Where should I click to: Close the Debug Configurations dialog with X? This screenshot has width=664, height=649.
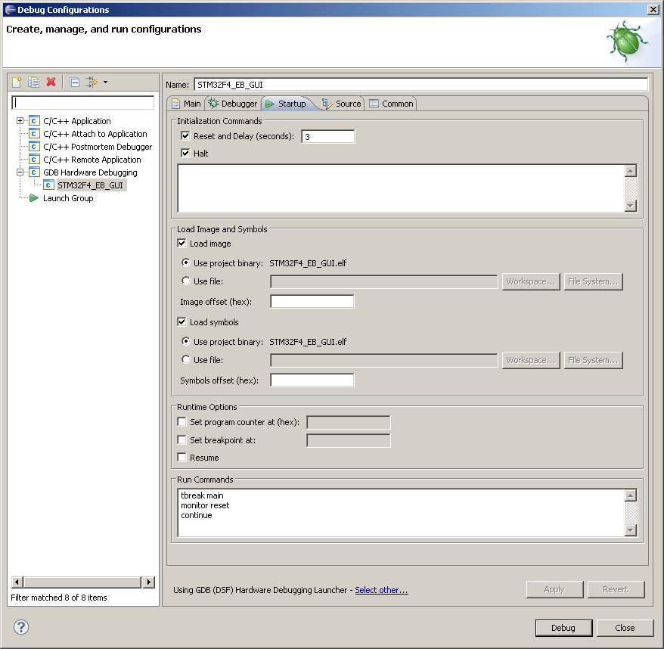[653, 9]
